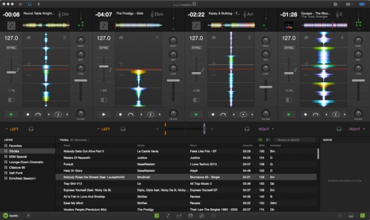
Task: Click the HIGH EQ knob on deck 3
Action: (81, 41)
